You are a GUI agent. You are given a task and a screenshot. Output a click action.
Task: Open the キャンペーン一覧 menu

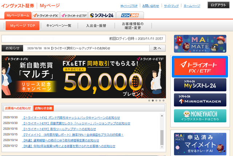tap(59, 26)
